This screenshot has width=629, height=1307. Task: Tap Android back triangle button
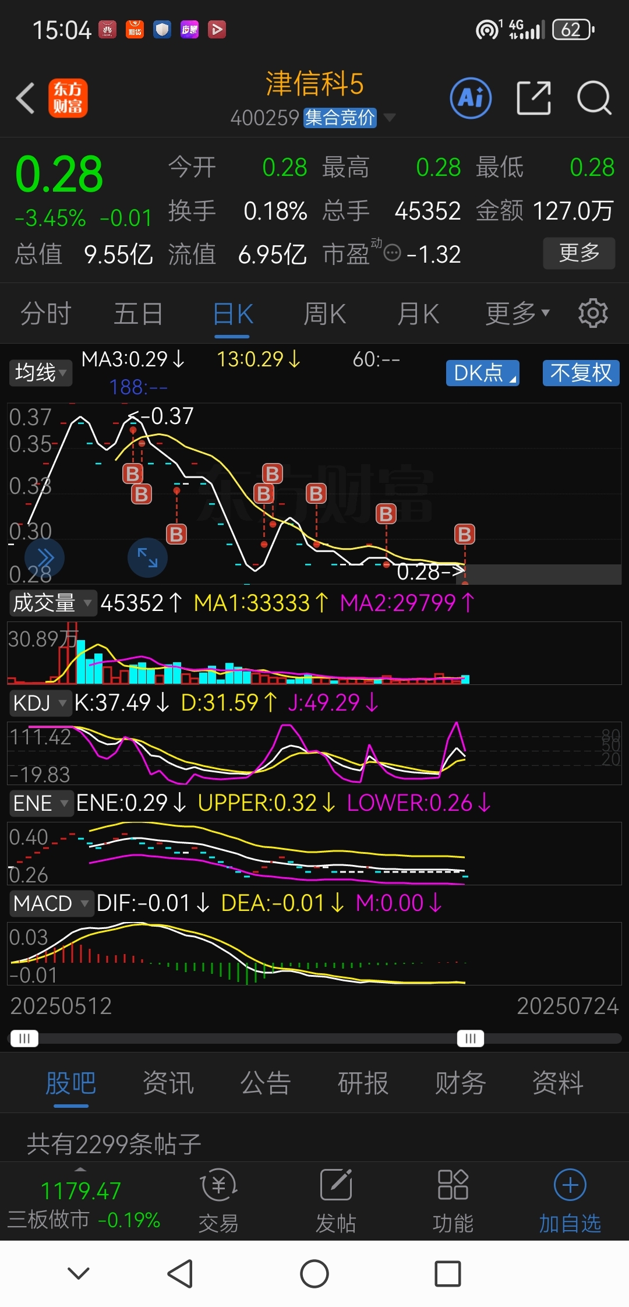181,1274
